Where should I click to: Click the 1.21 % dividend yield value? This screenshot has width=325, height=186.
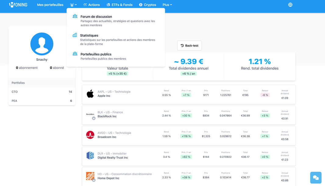click(x=260, y=61)
